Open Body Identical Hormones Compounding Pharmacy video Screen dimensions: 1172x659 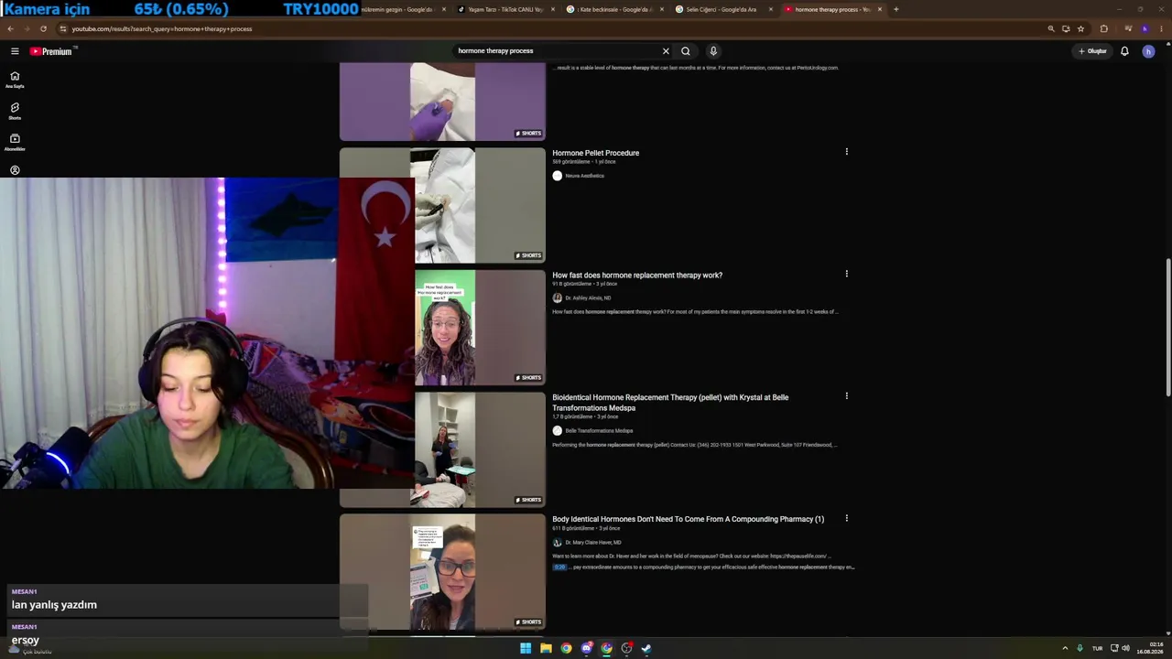pyautogui.click(x=688, y=519)
